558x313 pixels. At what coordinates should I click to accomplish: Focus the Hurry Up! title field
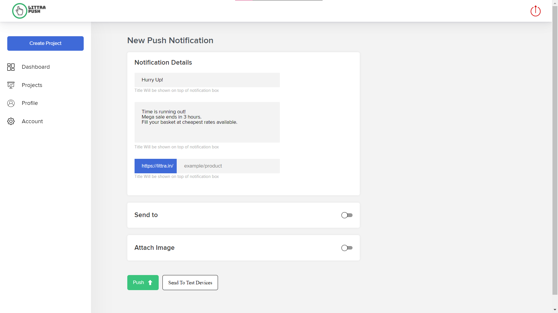click(207, 80)
